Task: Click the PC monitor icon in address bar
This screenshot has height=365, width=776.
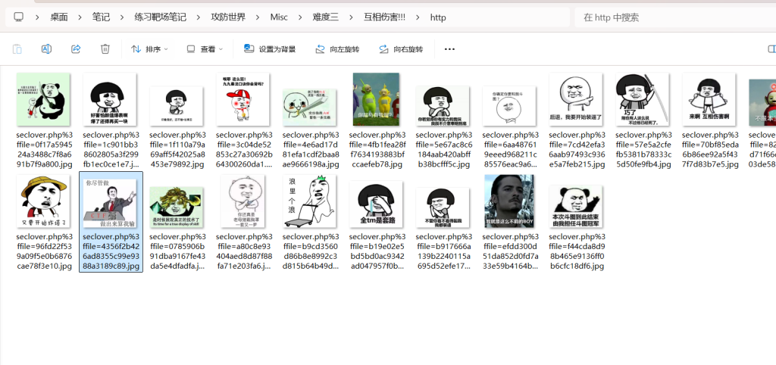Action: [x=18, y=17]
